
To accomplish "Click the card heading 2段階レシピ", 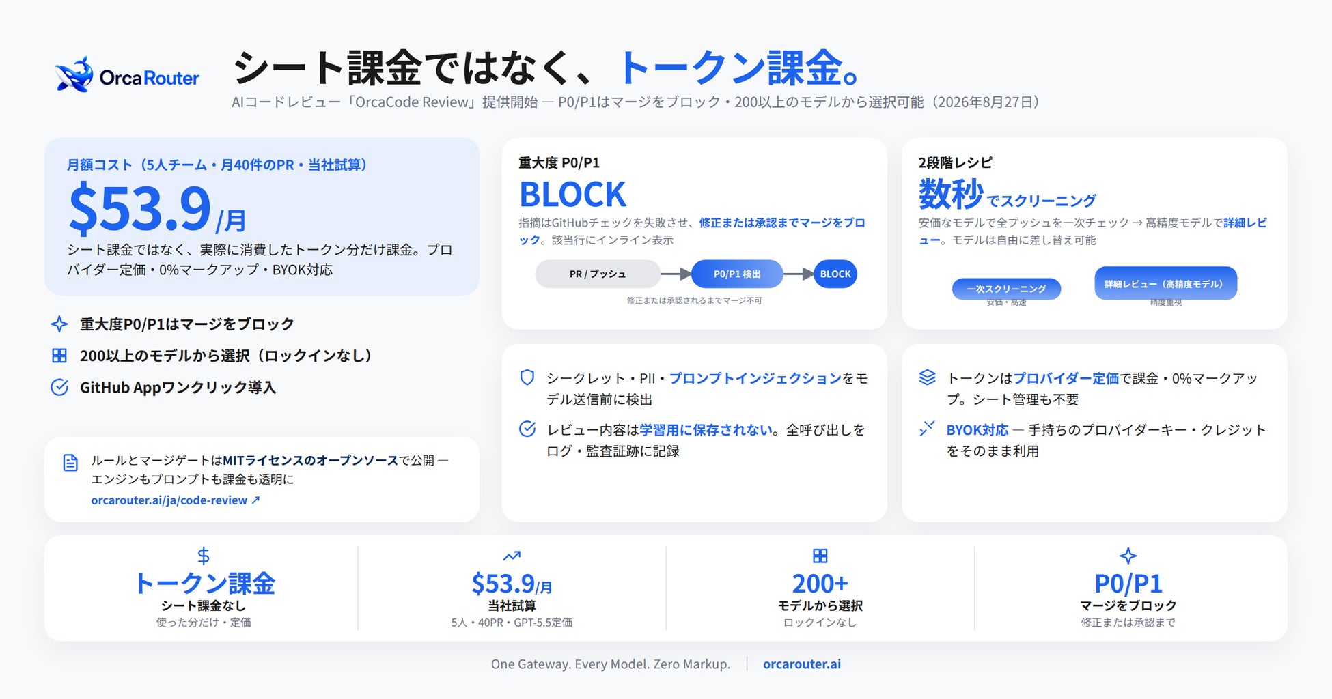I will [x=956, y=162].
